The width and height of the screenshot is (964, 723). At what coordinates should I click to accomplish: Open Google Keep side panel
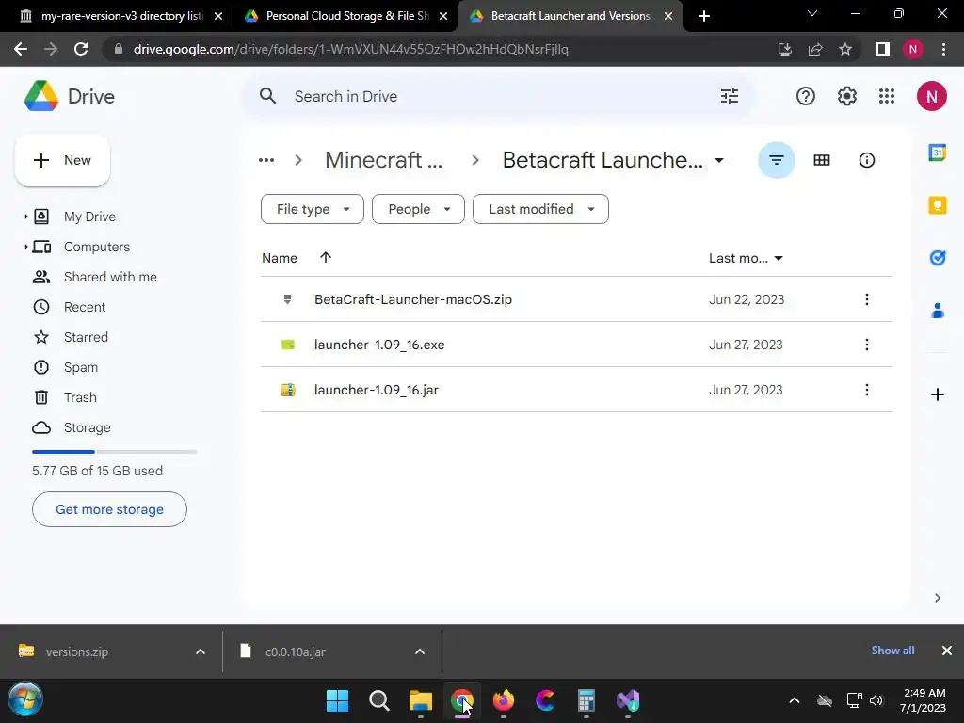coord(937,204)
